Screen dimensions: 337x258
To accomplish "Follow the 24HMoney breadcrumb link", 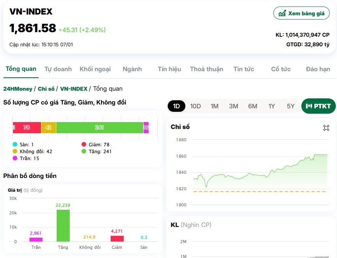I will pos(18,89).
